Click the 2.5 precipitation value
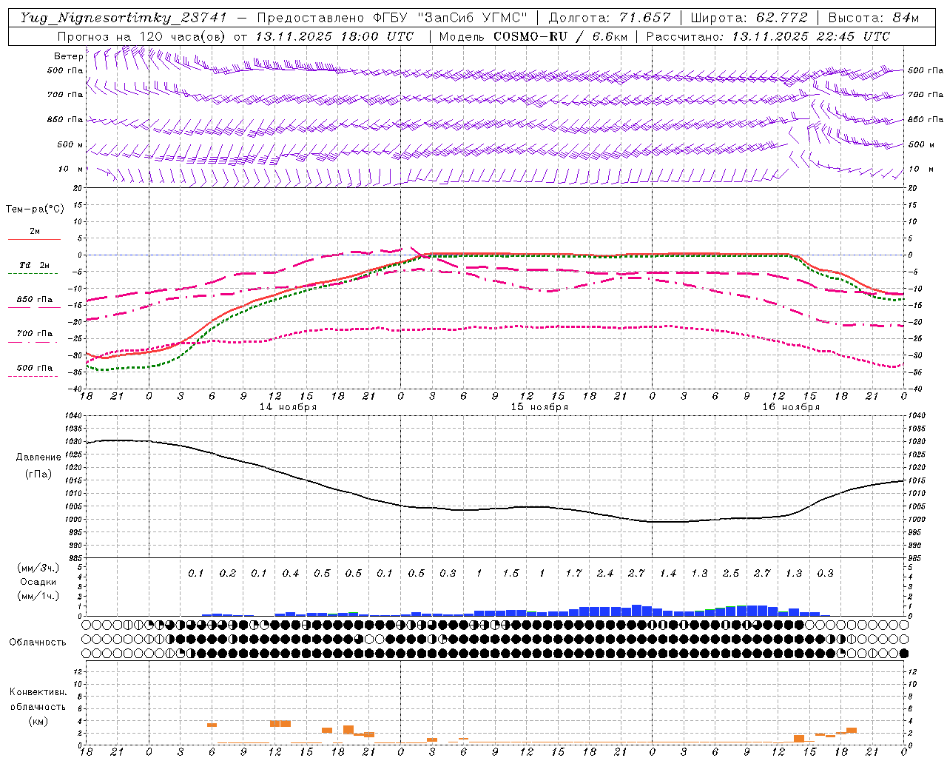Screen dimensions: 947x758 731,574
